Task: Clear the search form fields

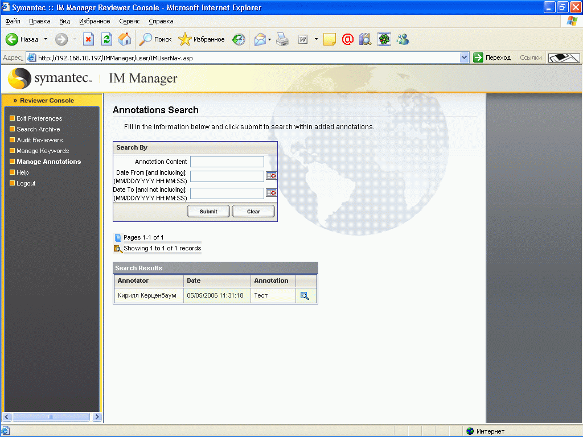Action: pyautogui.click(x=253, y=212)
